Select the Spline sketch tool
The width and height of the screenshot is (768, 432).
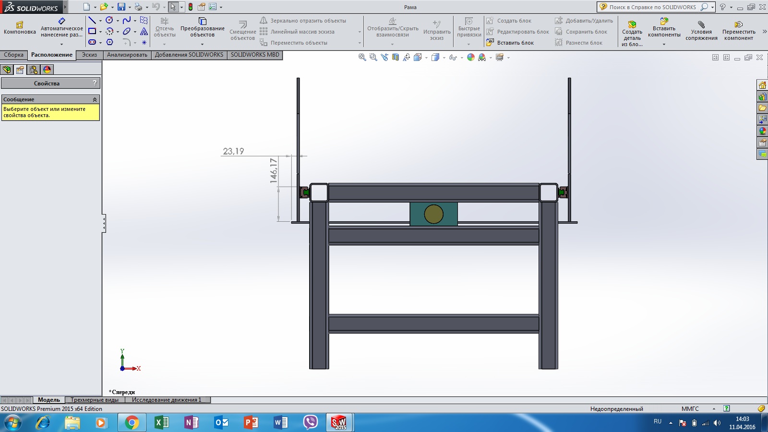pyautogui.click(x=127, y=20)
